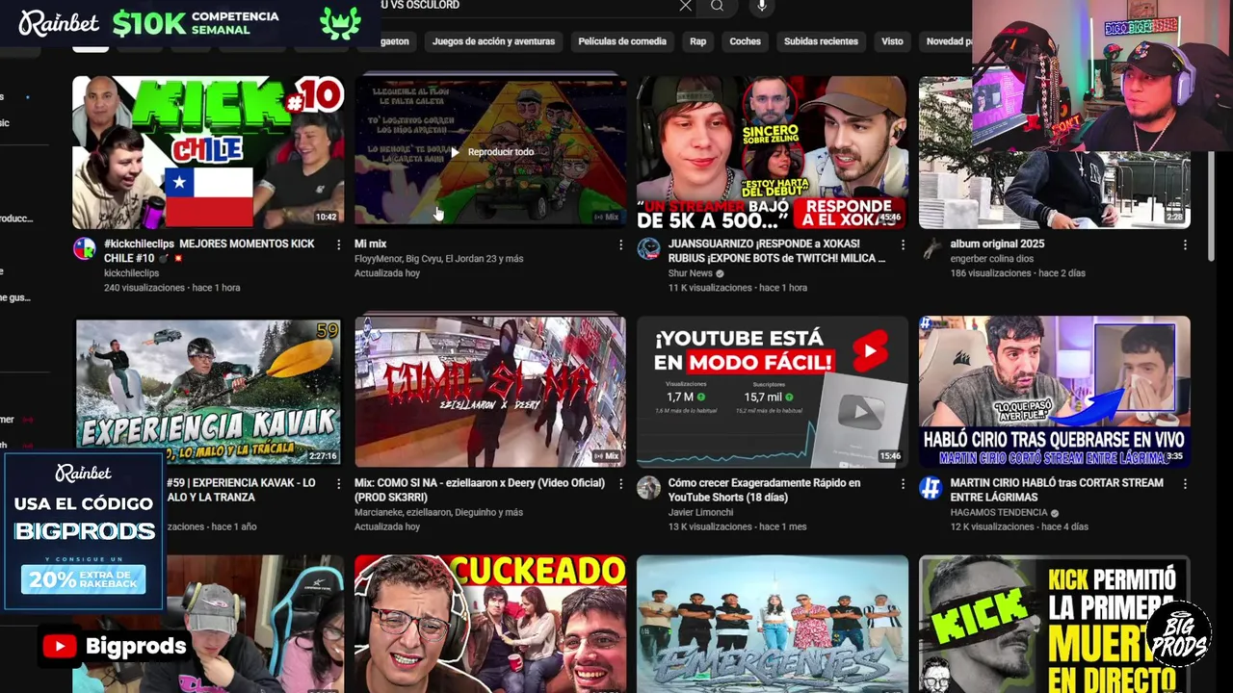Image resolution: width=1233 pixels, height=693 pixels.
Task: Click the 'Mi mix' title link
Action: [x=370, y=244]
